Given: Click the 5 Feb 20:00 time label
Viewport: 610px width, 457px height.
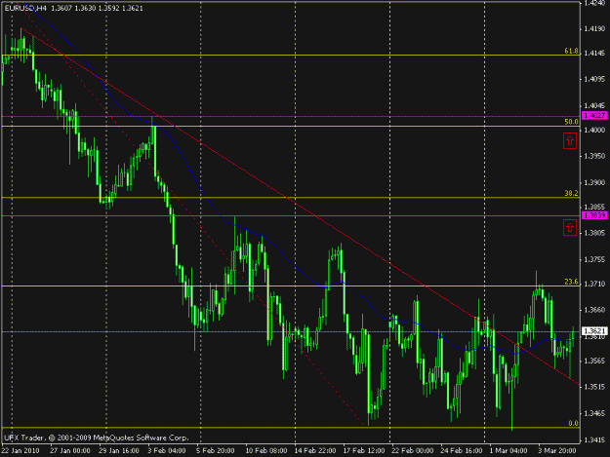Looking at the screenshot, I should coord(215,450).
